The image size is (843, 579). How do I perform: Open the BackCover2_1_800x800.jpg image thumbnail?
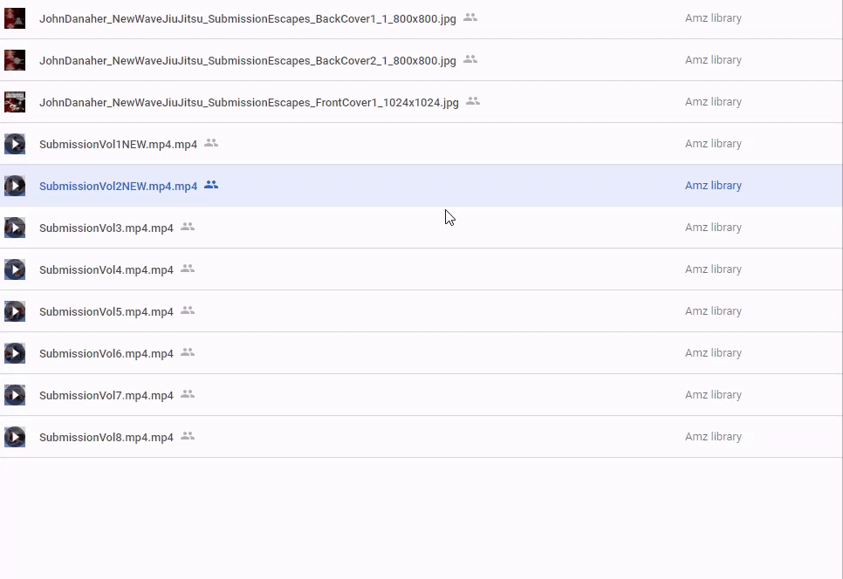pos(15,60)
